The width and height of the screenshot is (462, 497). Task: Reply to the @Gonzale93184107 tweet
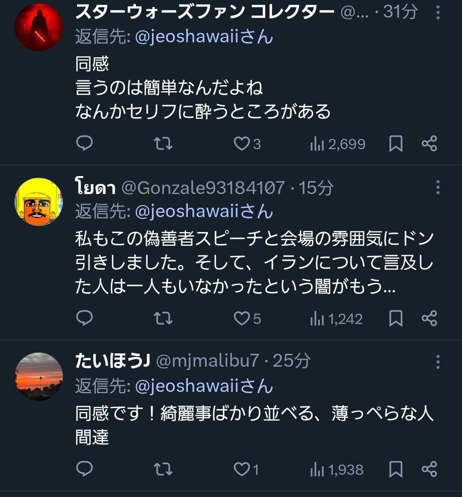click(x=84, y=318)
